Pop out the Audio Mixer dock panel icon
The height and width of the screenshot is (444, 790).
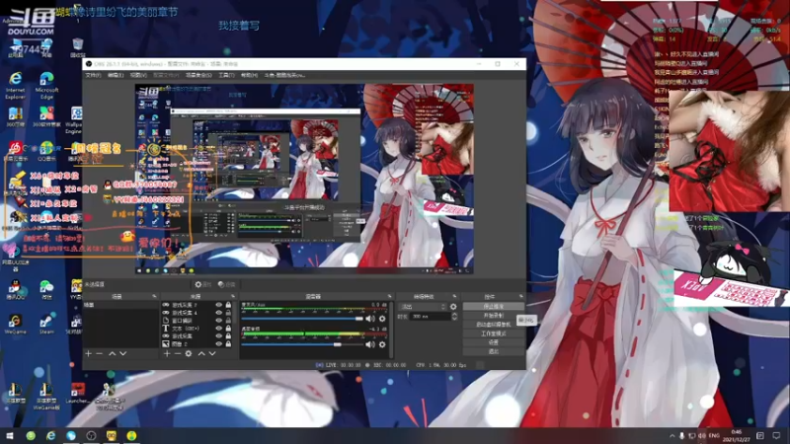click(x=389, y=297)
